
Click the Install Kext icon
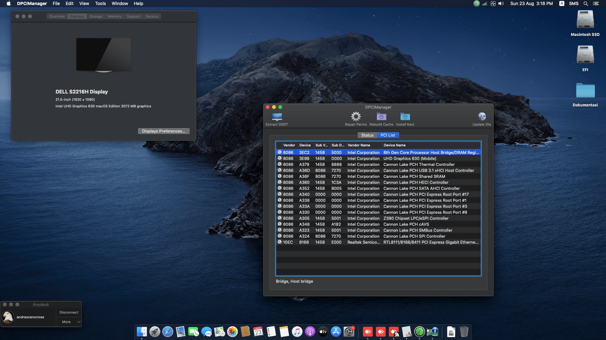tap(405, 117)
